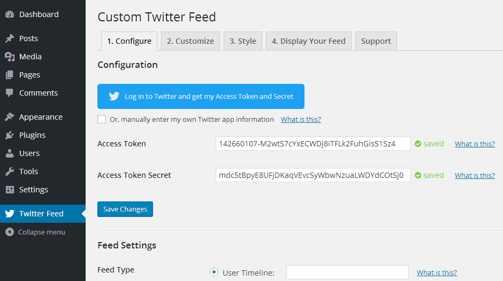Viewport: 503px width, 281px height.
Task: Click the Pages icon in sidebar
Action: coord(10,75)
